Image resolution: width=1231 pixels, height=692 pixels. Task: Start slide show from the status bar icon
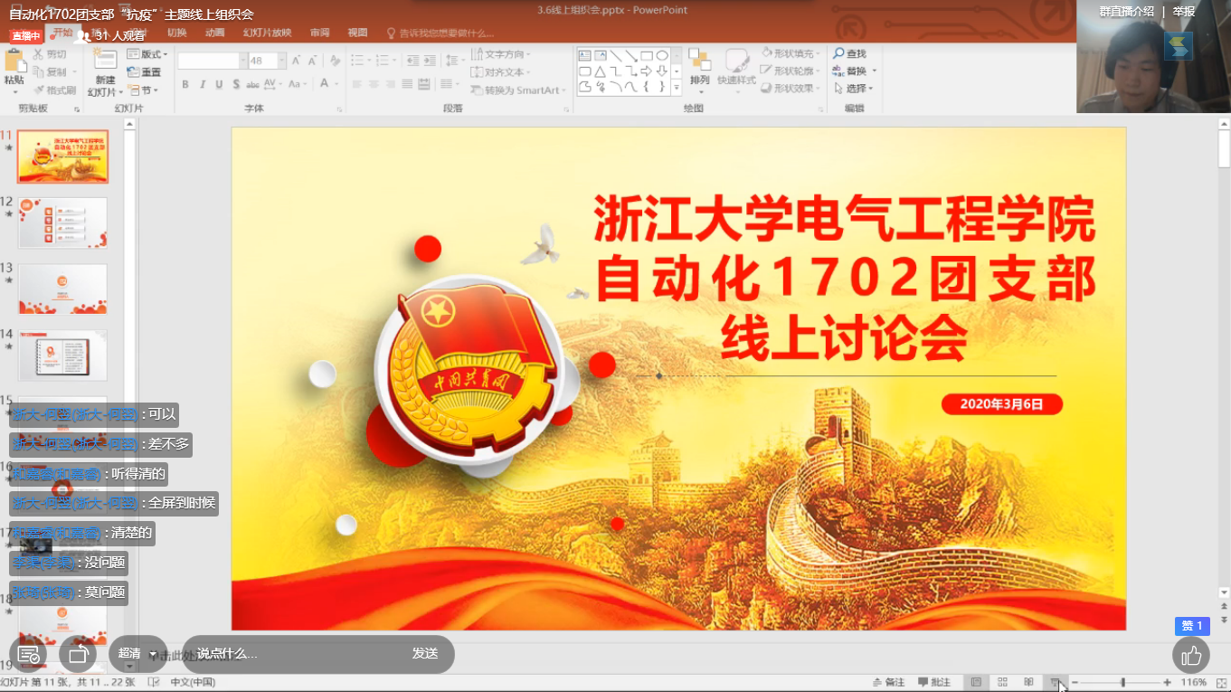click(1053, 681)
